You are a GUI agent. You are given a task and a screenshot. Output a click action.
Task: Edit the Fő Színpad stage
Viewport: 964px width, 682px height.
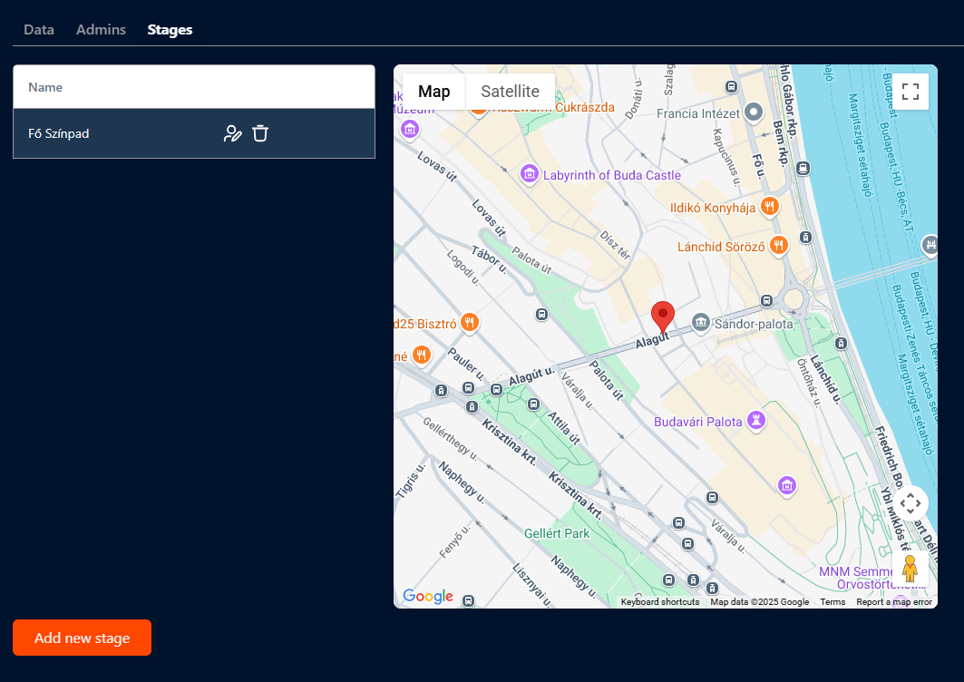tap(232, 133)
